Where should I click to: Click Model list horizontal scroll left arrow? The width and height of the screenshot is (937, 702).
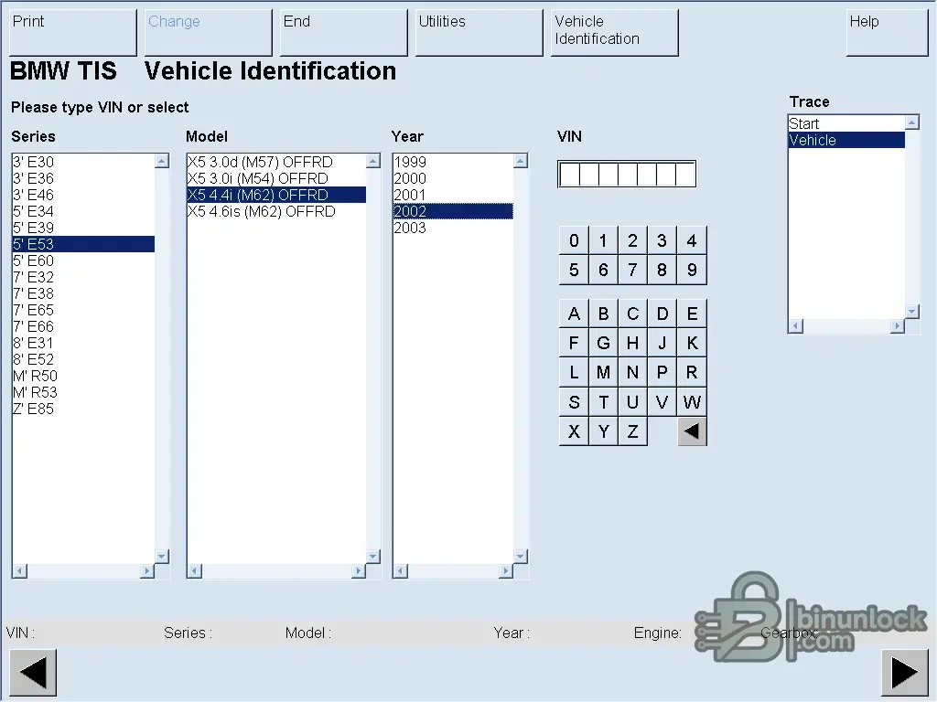[x=195, y=571]
